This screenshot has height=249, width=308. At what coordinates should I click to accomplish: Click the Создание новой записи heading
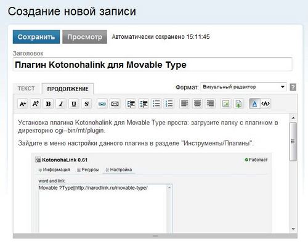click(72, 11)
